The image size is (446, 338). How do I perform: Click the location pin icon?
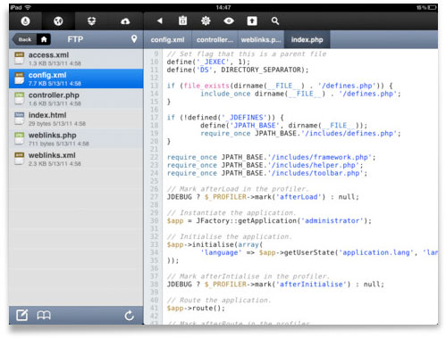[x=134, y=39]
